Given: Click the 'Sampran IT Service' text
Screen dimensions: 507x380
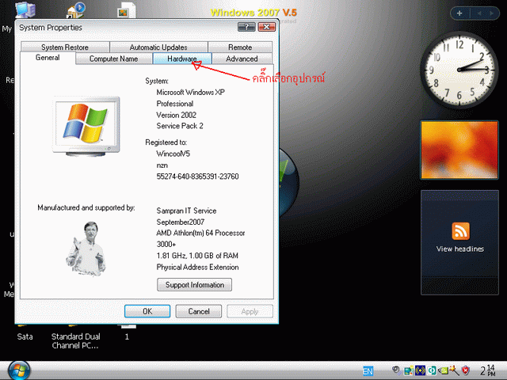Looking at the screenshot, I should pyautogui.click(x=186, y=211).
